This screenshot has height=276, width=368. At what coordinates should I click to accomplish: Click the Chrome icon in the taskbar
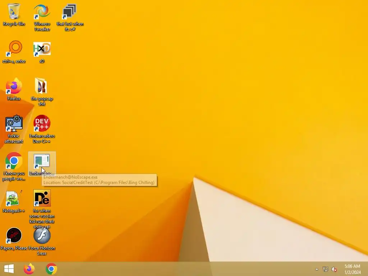click(51, 269)
